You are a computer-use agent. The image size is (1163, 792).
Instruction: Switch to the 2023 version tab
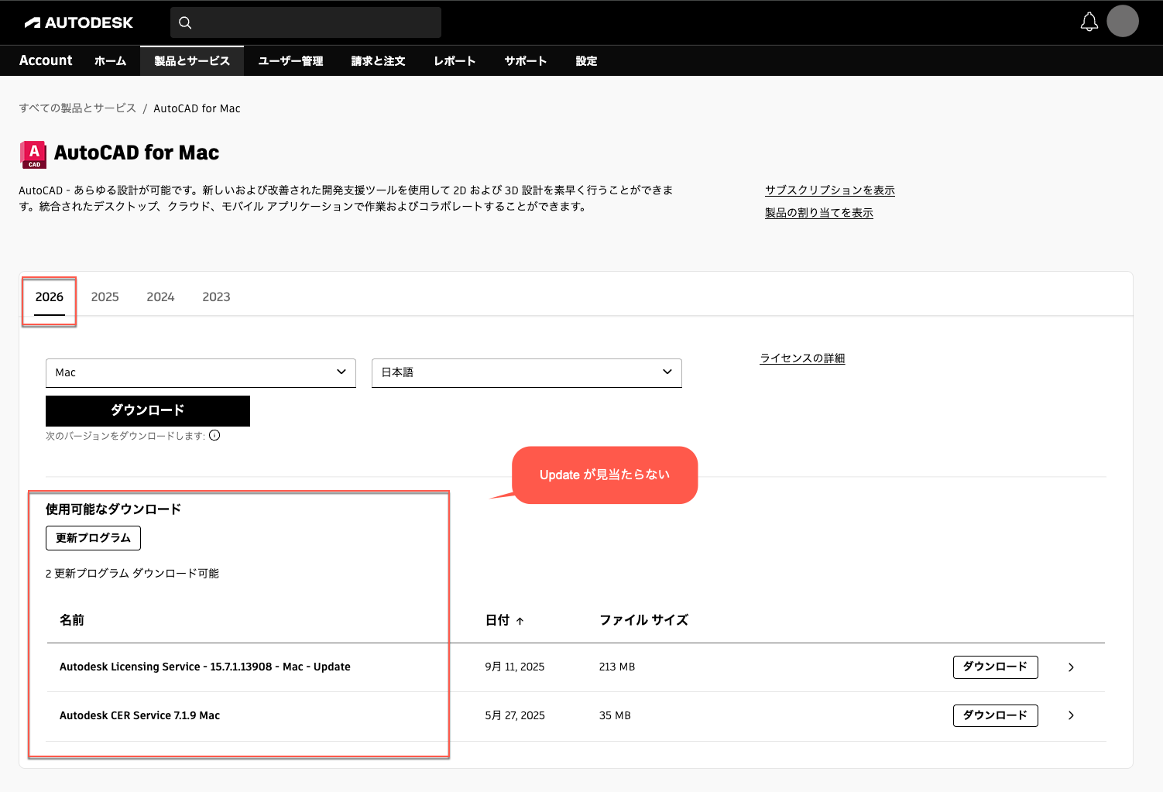pos(216,297)
